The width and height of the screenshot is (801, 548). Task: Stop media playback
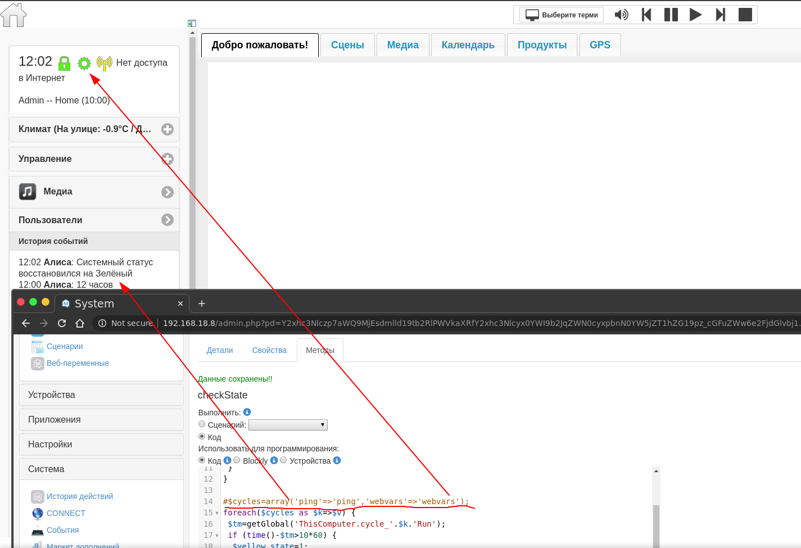745,15
